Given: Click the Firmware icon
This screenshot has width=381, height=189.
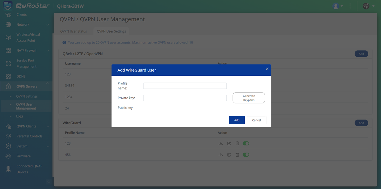Looking at the screenshot, I should click(9, 156).
